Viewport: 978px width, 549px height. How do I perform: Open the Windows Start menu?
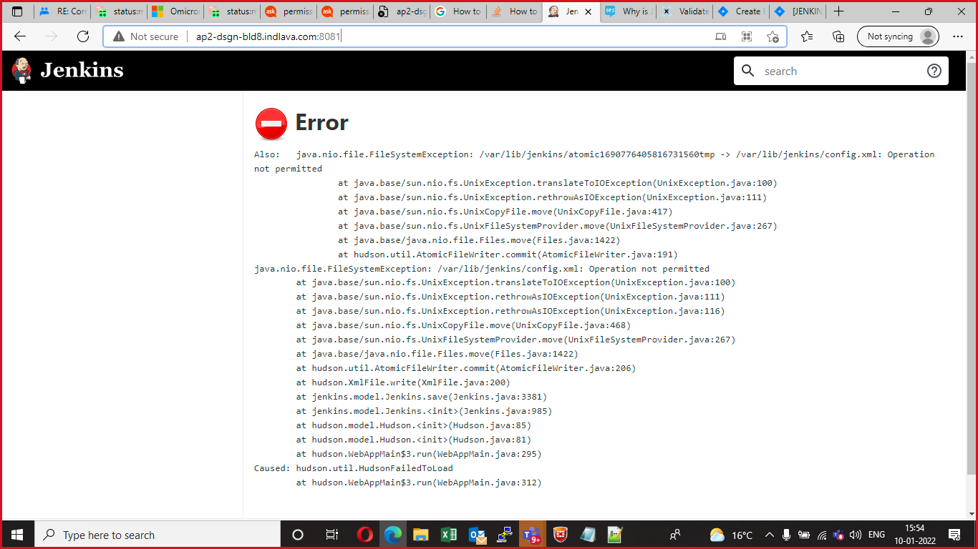(17, 535)
